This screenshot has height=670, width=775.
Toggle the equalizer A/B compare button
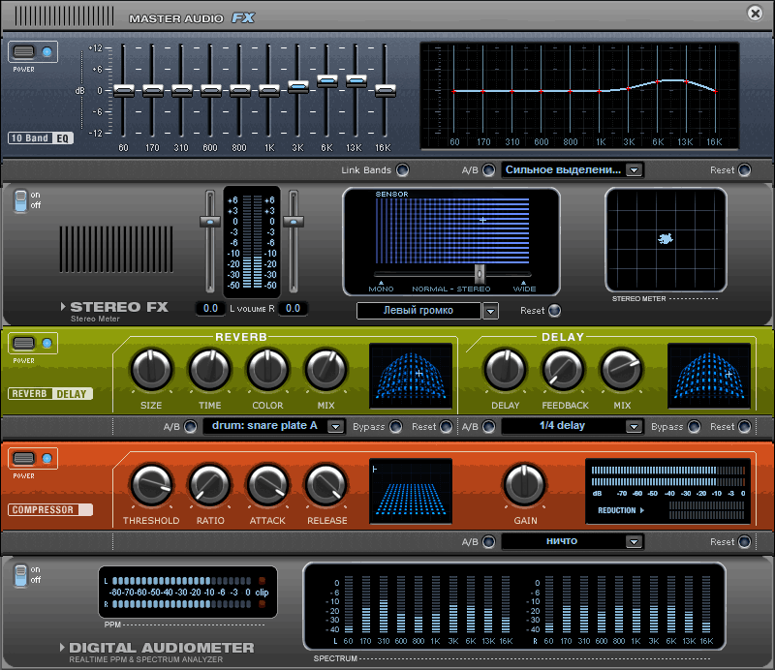click(488, 170)
